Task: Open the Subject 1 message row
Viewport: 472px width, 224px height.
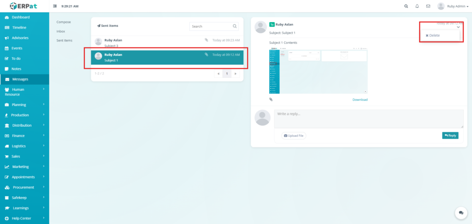Action: (x=167, y=58)
